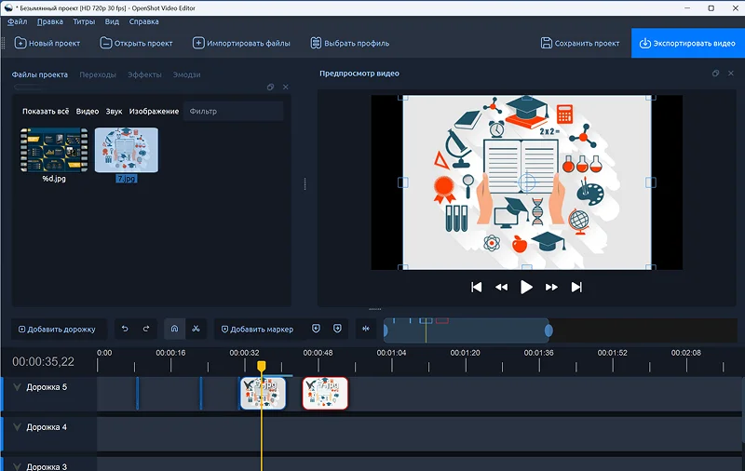Viewport: 745px width, 471px height.
Task: Click Экспортировать видео button
Action: tap(687, 43)
